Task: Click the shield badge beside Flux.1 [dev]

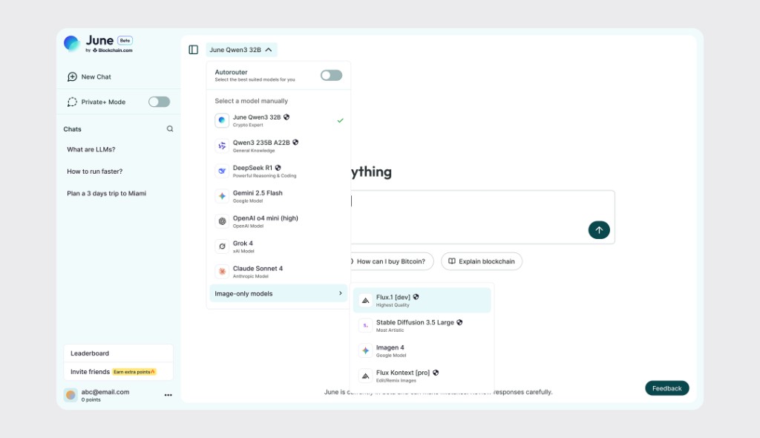Action: tap(416, 297)
